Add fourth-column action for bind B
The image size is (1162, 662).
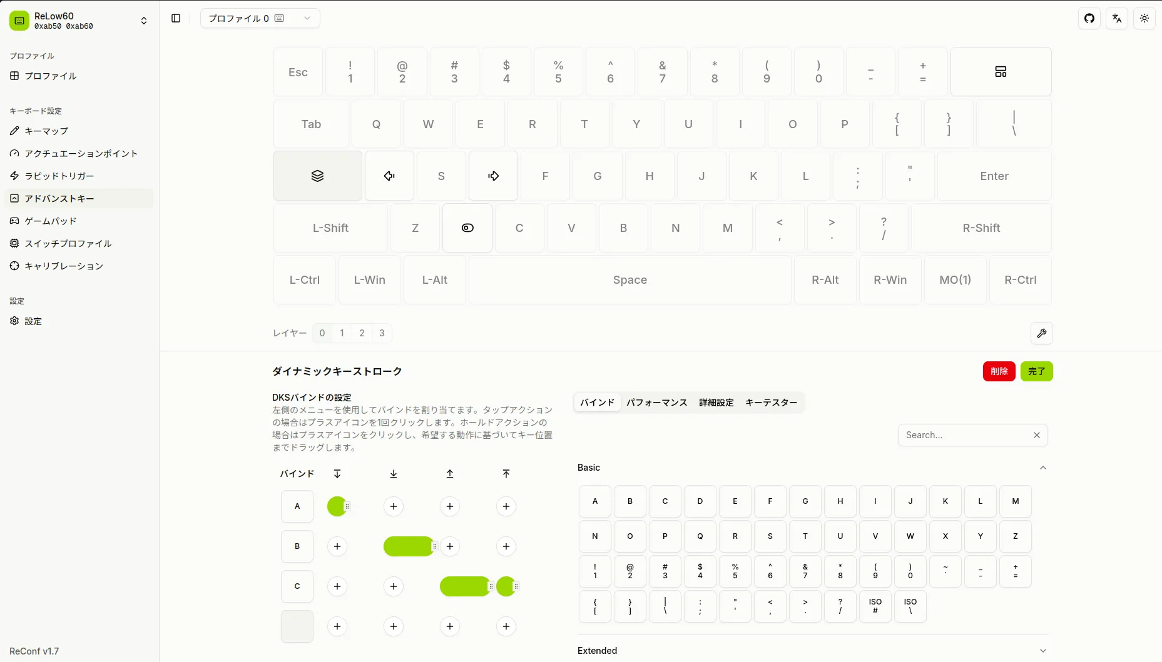[506, 546]
